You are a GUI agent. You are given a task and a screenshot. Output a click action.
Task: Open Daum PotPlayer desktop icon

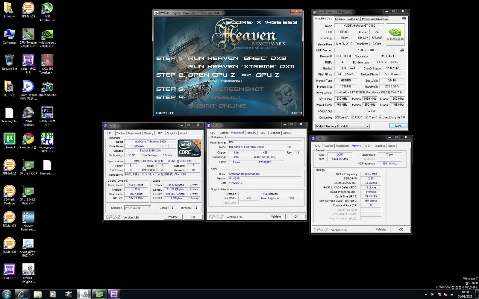(x=28, y=91)
